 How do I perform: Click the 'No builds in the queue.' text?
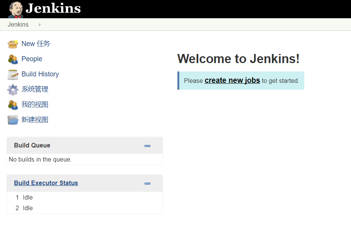[x=40, y=160]
